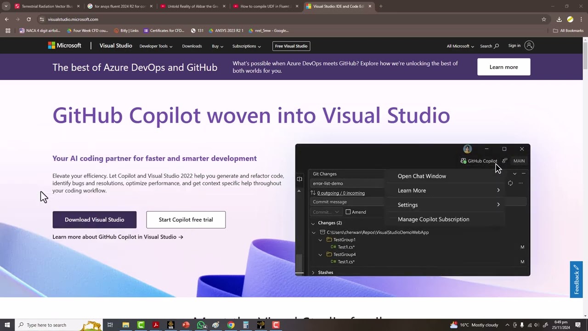The height and width of the screenshot is (331, 588).
Task: Click the Learn more banner button
Action: [503, 67]
